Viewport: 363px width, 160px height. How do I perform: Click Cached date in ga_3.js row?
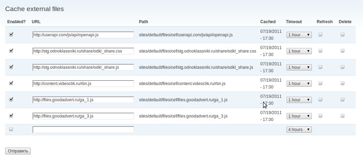[x=271, y=116]
